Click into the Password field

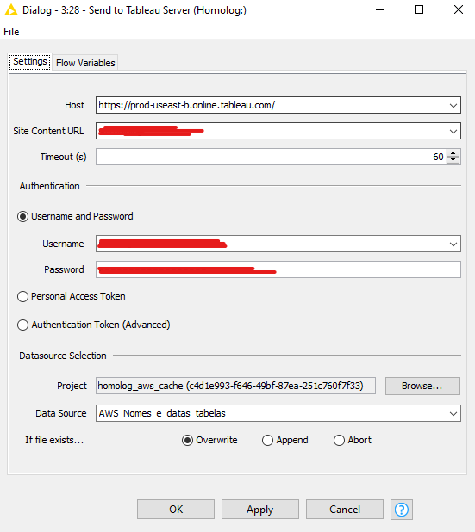pyautogui.click(x=278, y=269)
